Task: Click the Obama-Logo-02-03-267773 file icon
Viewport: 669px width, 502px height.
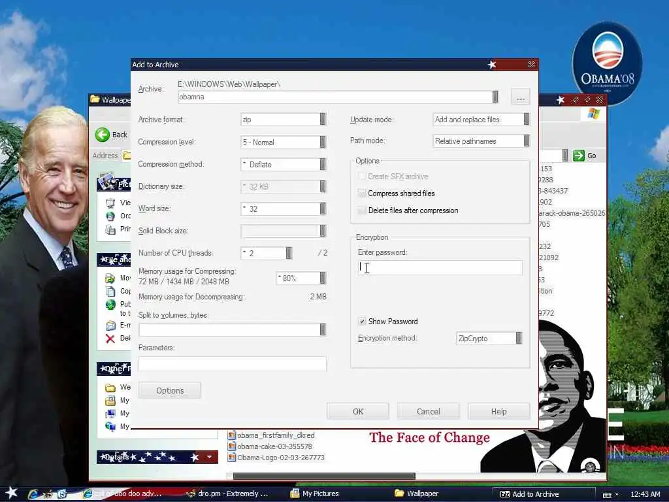Action: [x=232, y=458]
